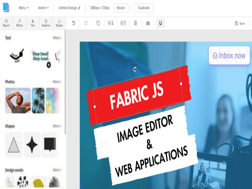Select the IMAGE EDITOR text on canvas
Viewport: 252px width, 189px height.
tap(145, 129)
